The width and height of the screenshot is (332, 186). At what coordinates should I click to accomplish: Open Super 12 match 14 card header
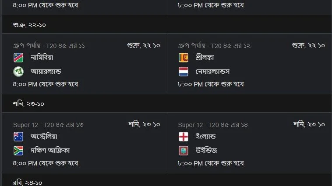tap(213, 125)
